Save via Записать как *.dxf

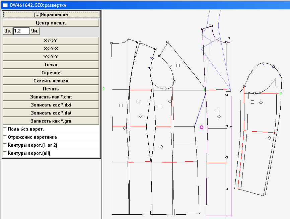[51, 105]
